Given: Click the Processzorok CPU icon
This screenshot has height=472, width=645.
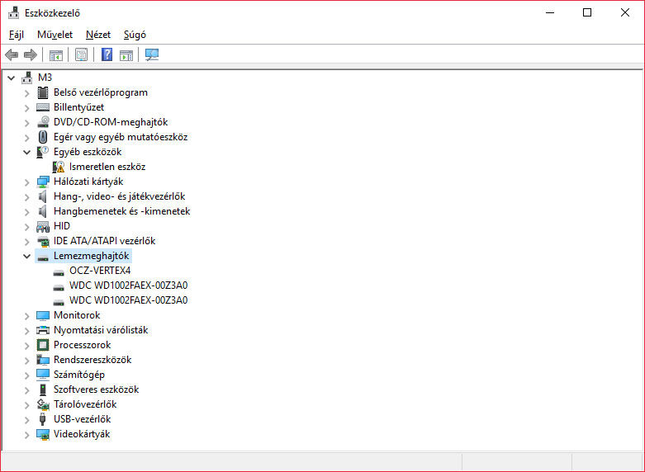Looking at the screenshot, I should [x=43, y=345].
